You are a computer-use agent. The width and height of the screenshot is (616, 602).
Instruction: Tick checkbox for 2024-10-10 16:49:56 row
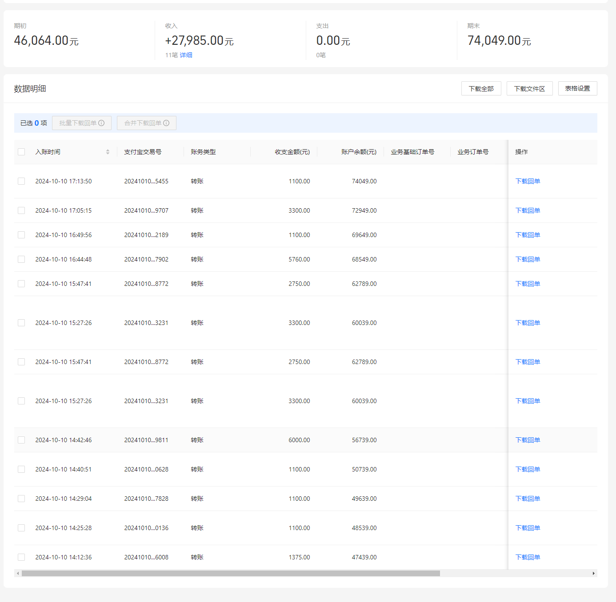[21, 235]
